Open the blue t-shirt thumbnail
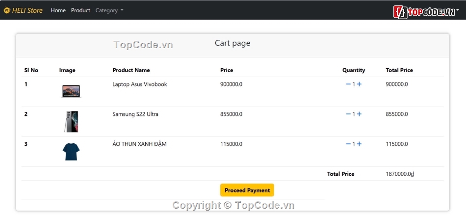The height and width of the screenshot is (216, 466). (71, 152)
